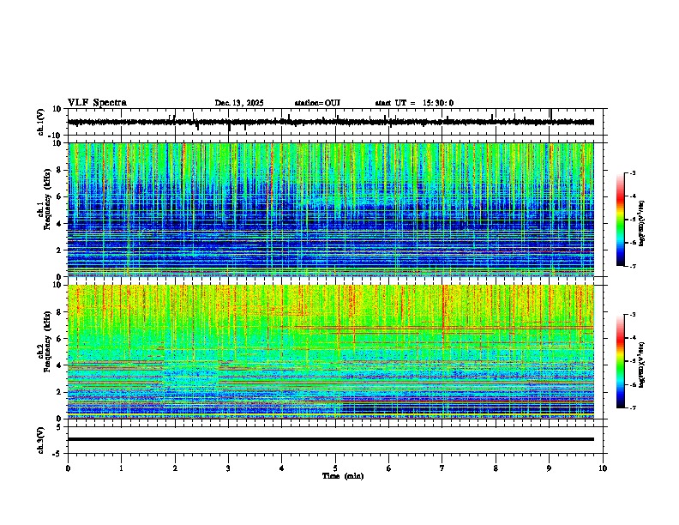This screenshot has height=525, width=679.
Task: Click the "7" tick on the time axis
Action: click(442, 468)
